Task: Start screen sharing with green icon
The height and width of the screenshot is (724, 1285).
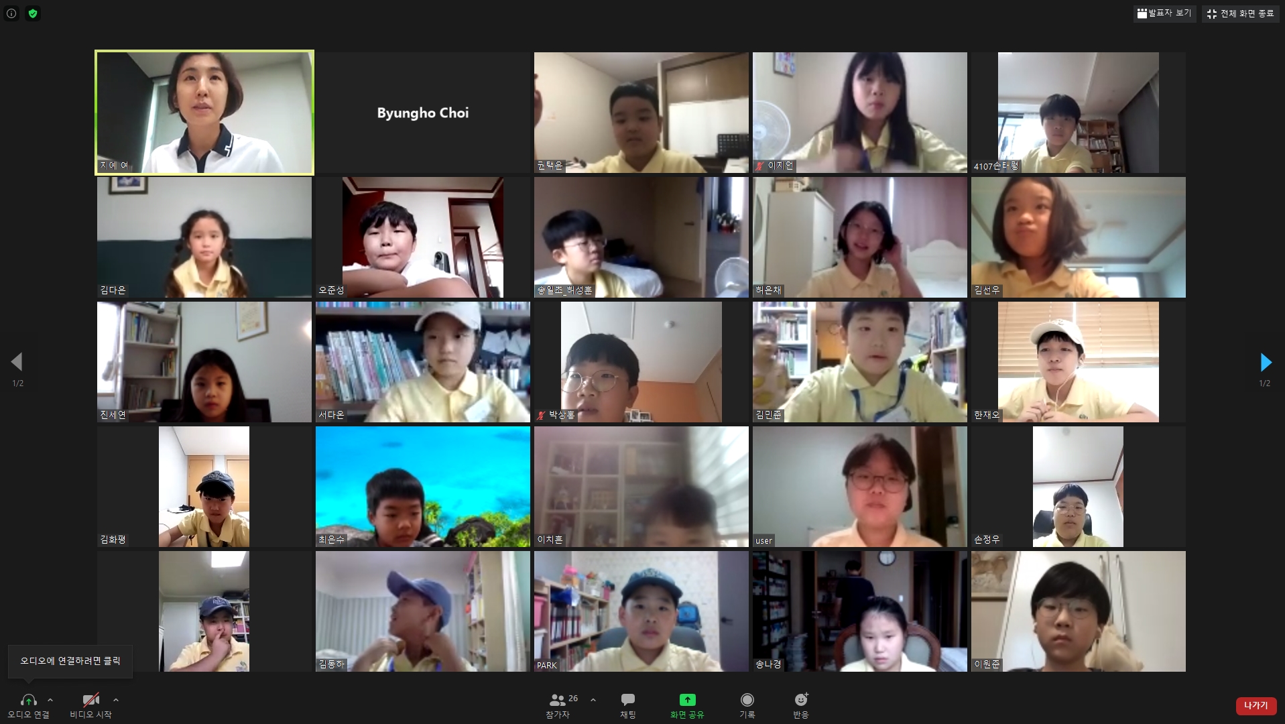Action: click(687, 701)
